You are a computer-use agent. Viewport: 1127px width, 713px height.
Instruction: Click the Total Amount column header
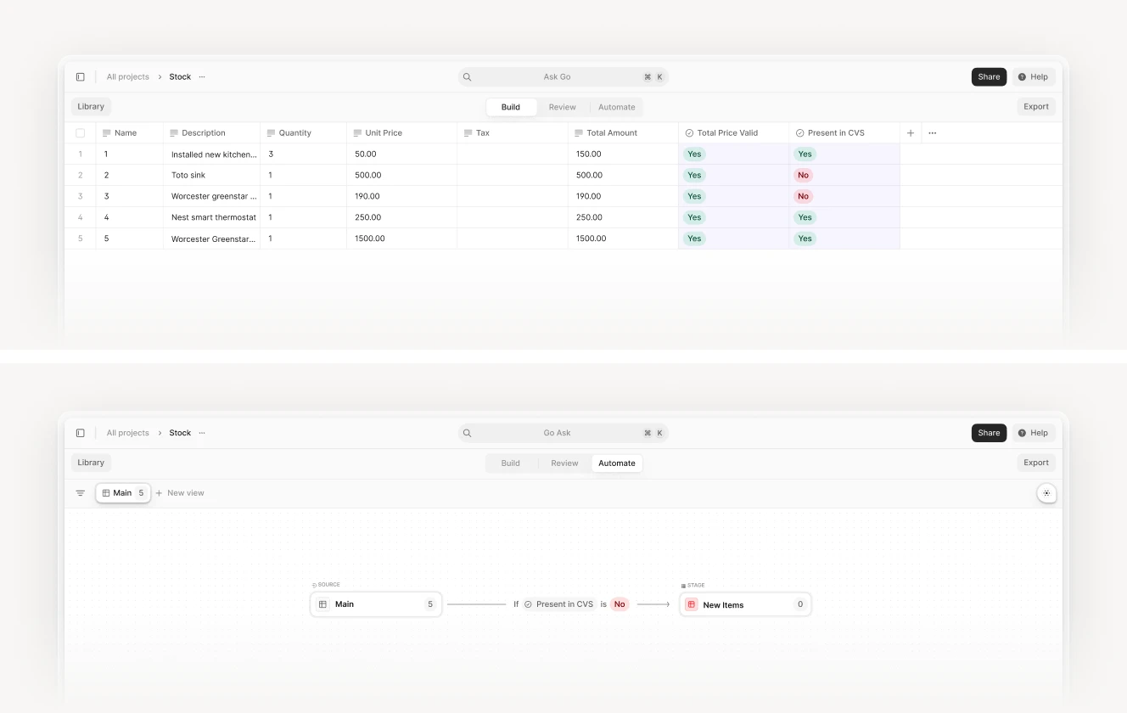pos(624,133)
